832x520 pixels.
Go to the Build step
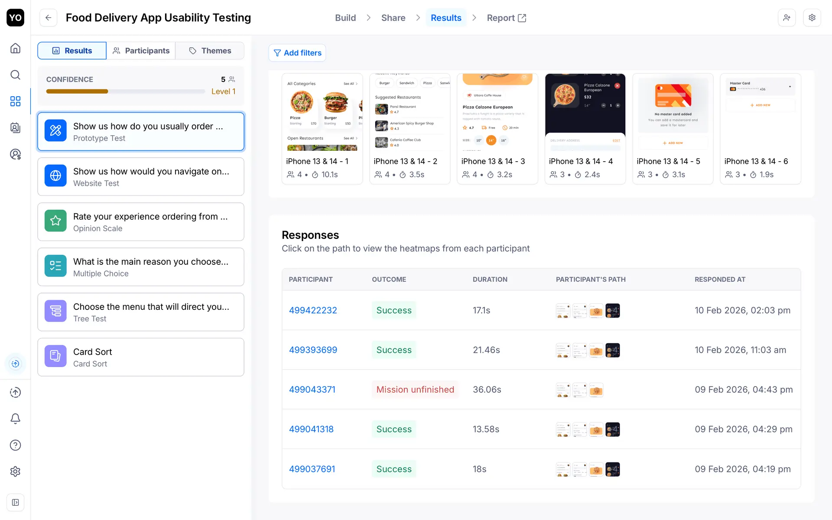(345, 18)
